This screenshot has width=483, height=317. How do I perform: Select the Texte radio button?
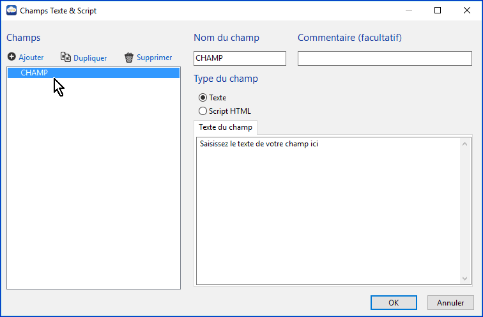(x=203, y=98)
